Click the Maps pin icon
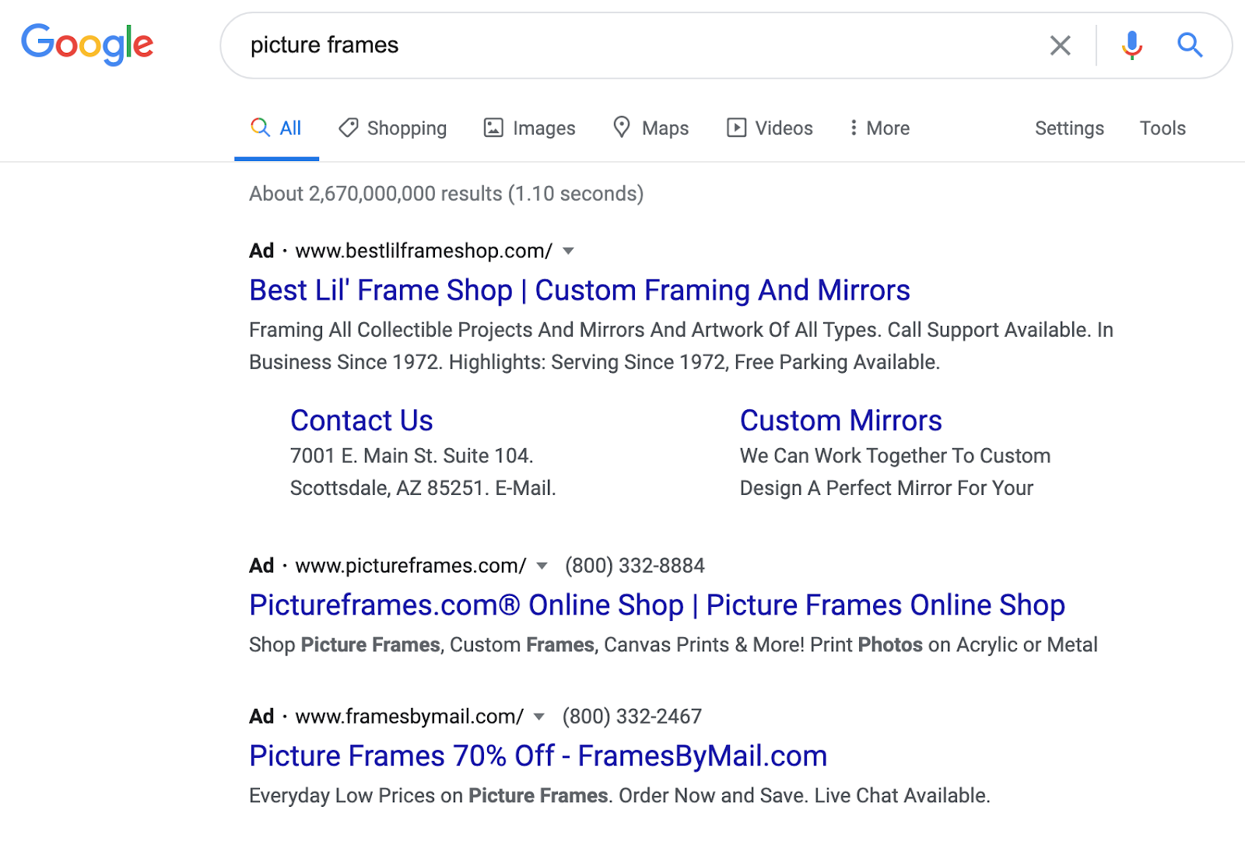This screenshot has width=1245, height=845. 621,127
